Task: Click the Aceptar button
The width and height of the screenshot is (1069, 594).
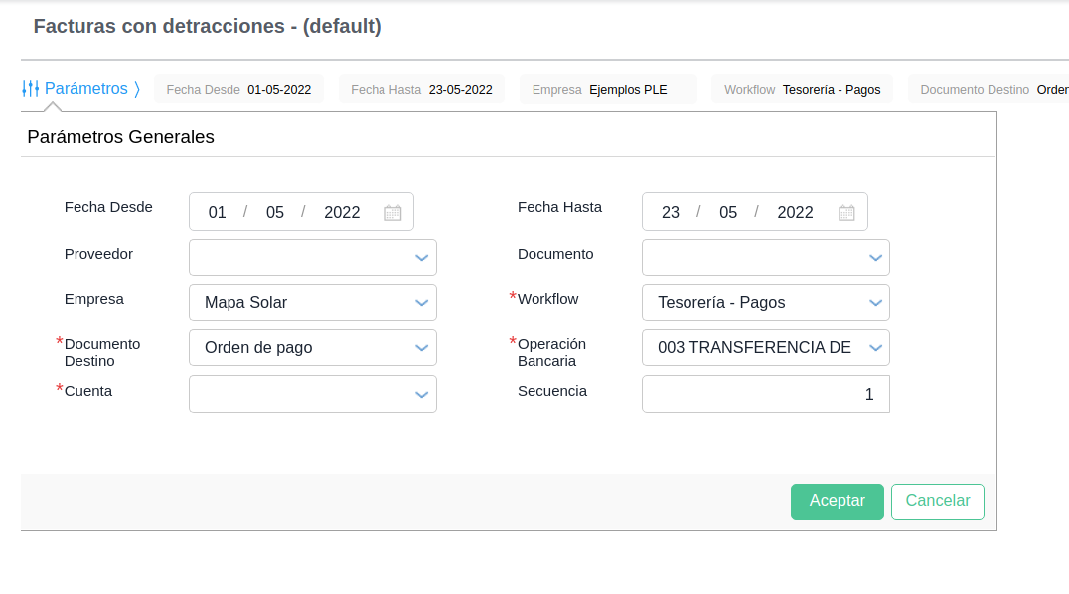Action: coord(837,502)
